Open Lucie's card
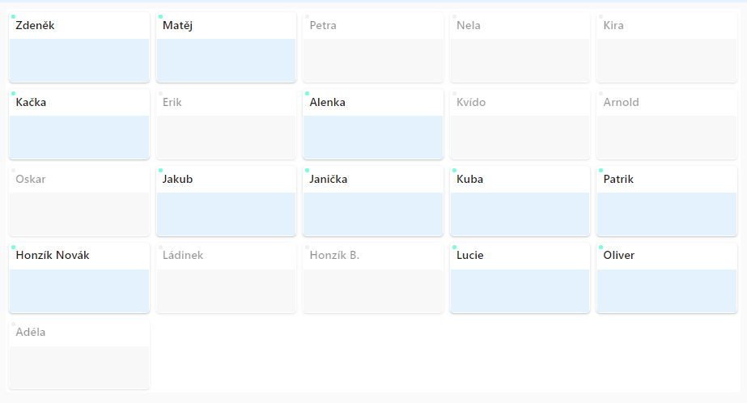This screenshot has width=747, height=403. tap(520, 278)
